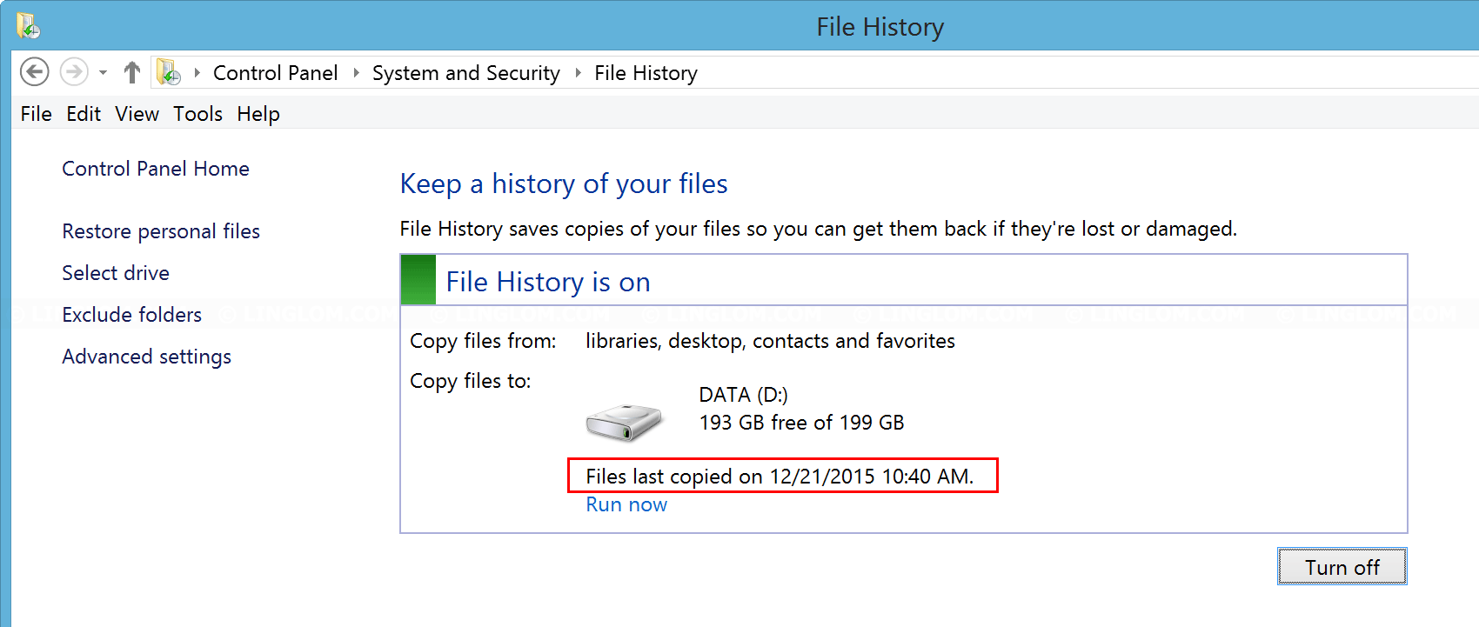Click the green File History status indicator

click(x=418, y=279)
